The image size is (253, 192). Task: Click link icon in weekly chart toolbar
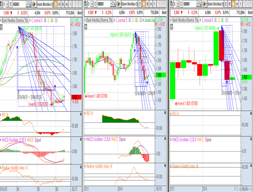pyautogui.click(x=86, y=4)
